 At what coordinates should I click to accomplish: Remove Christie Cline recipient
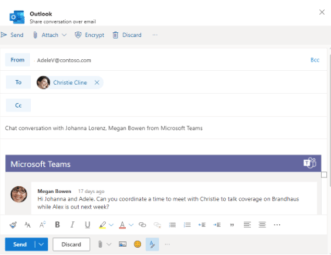click(x=97, y=82)
